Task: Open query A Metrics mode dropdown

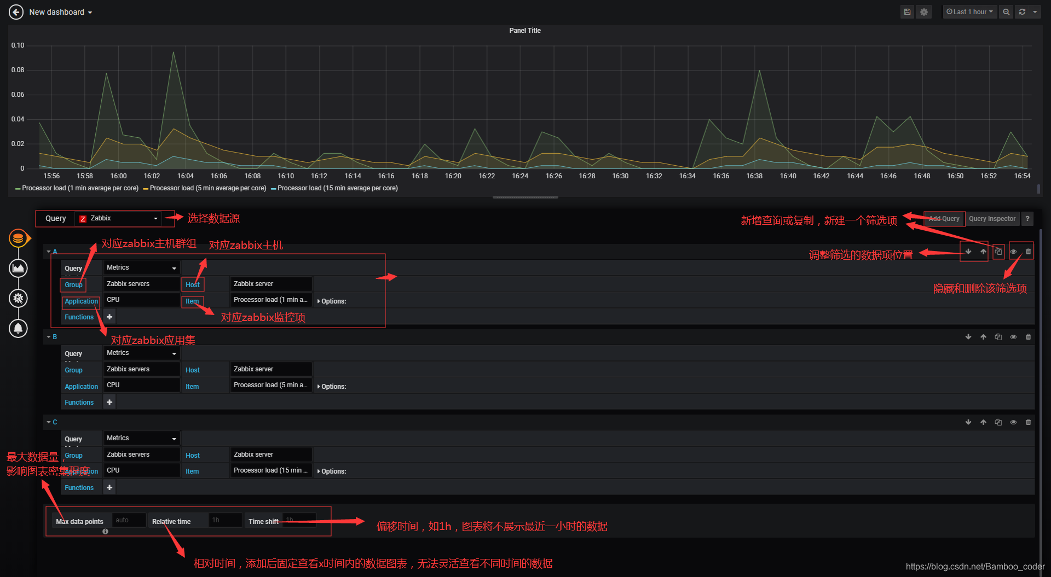Action: click(x=141, y=267)
